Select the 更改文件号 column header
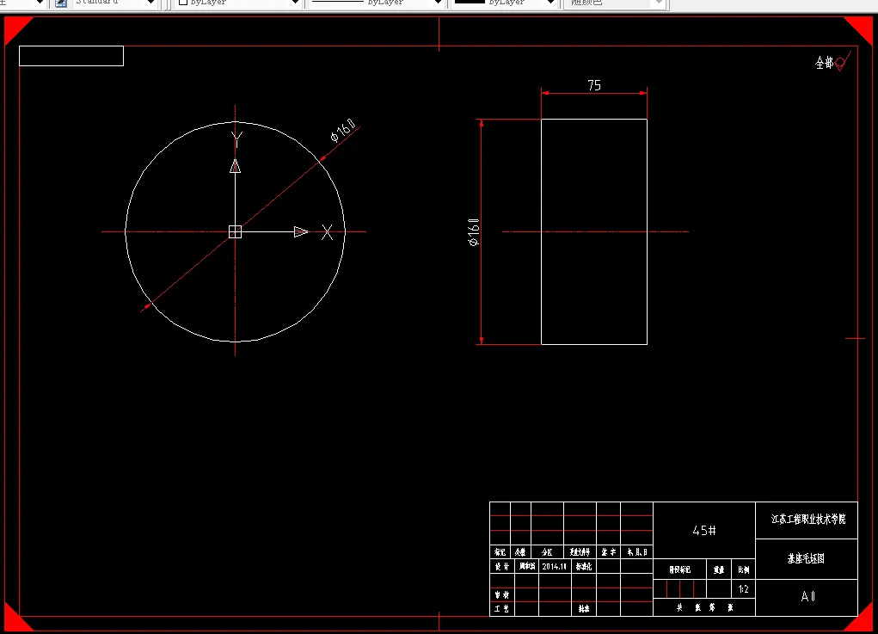This screenshot has width=878, height=634. pos(580,552)
